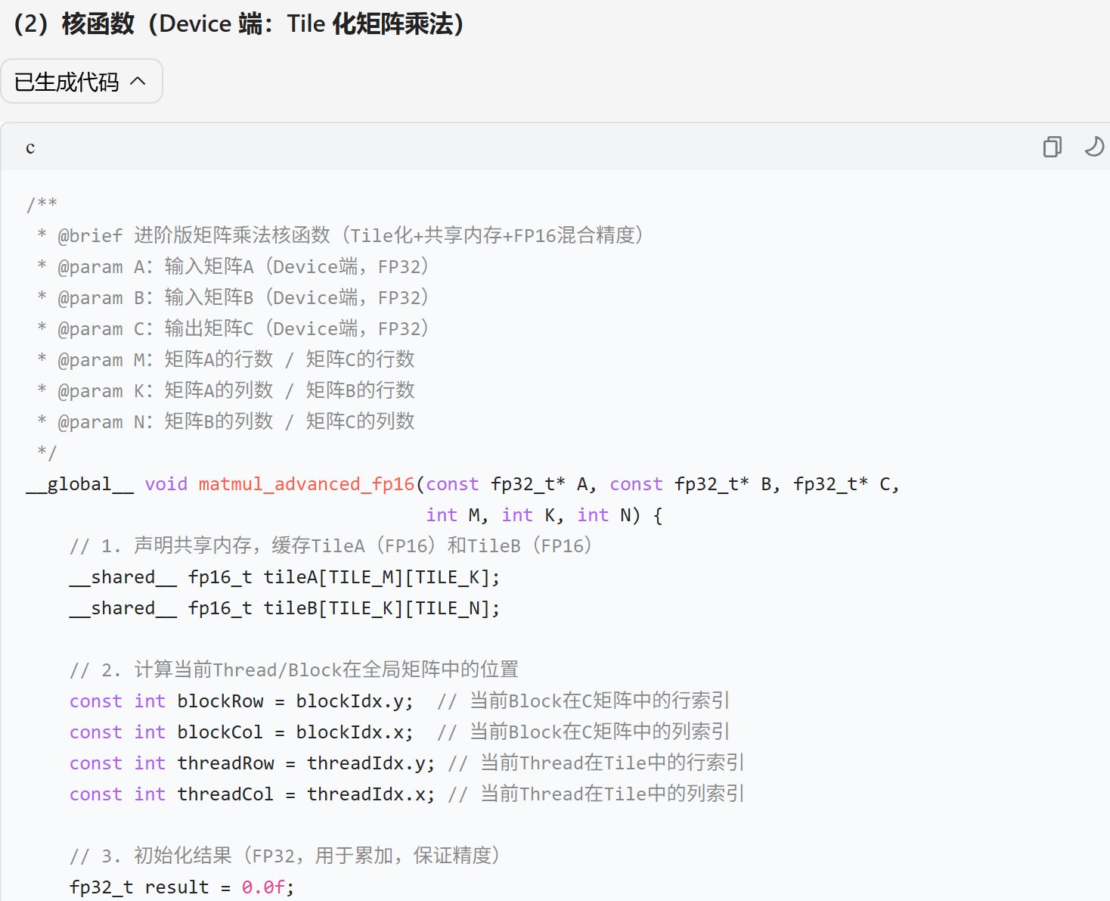Click the language label 'c'
This screenshot has width=1110, height=901.
point(30,148)
